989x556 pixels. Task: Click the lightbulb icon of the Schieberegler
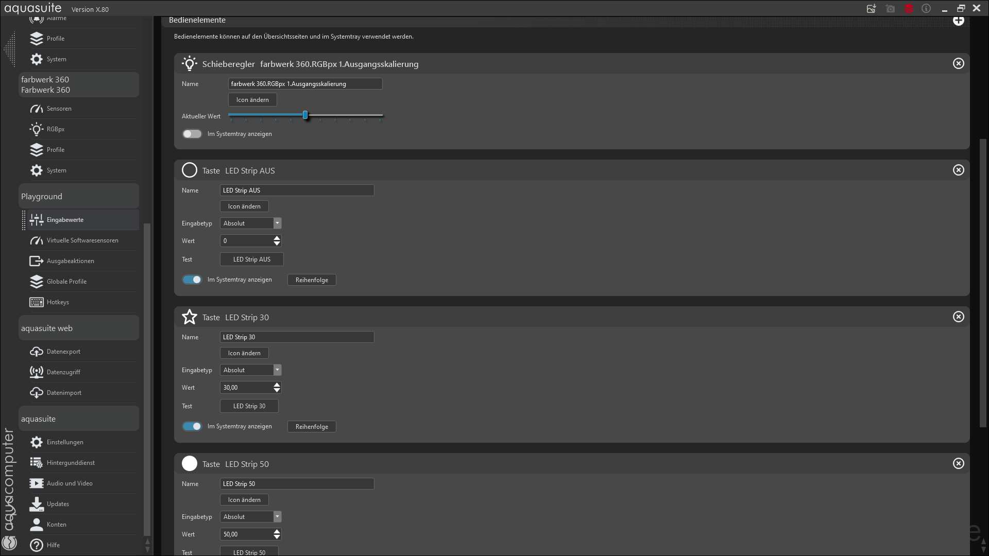(190, 64)
